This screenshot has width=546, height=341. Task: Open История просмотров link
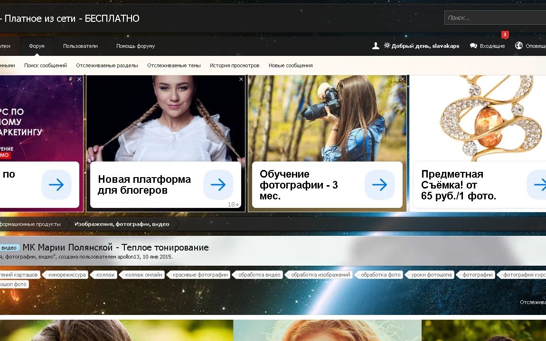pyautogui.click(x=235, y=65)
